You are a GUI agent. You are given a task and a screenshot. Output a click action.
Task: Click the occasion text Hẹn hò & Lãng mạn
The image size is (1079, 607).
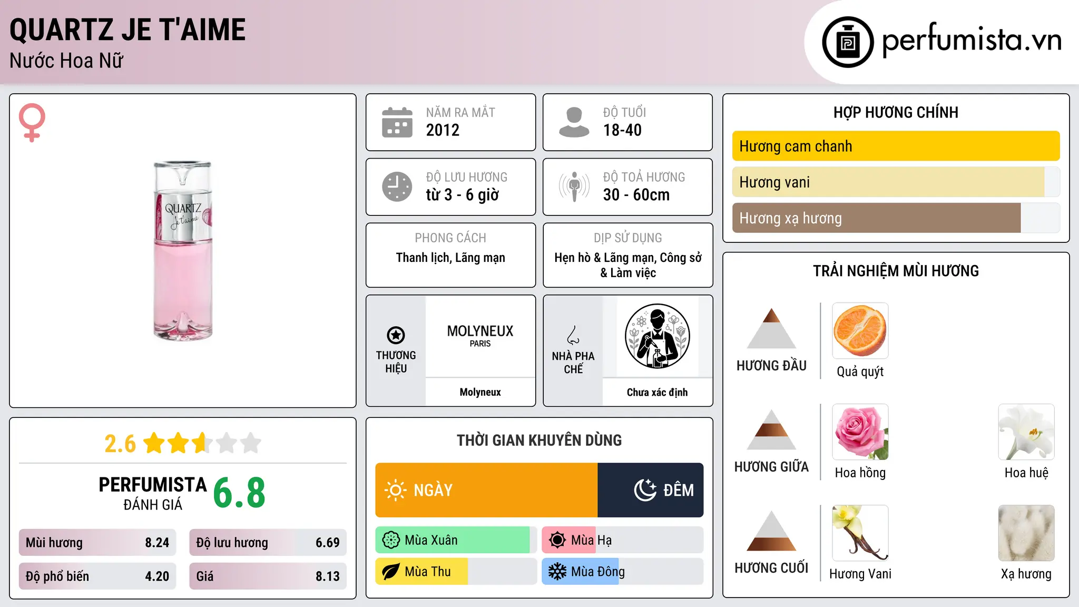605,258
